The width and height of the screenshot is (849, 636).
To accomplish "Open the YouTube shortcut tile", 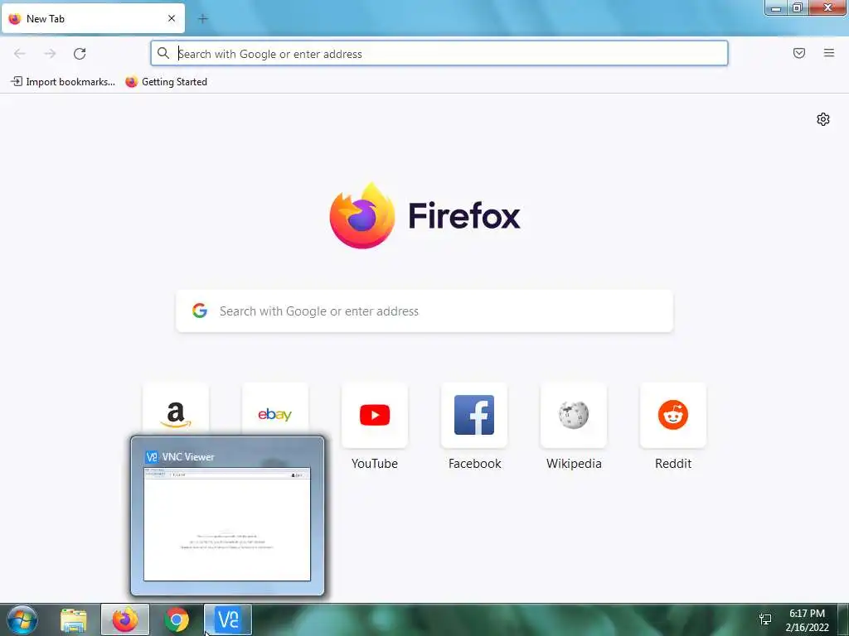I will coord(375,415).
